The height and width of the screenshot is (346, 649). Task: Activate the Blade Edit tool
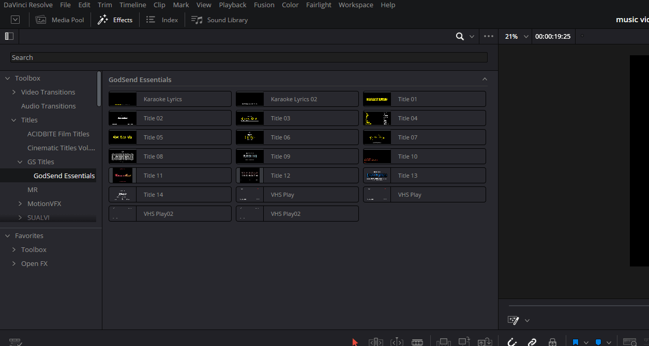(417, 342)
